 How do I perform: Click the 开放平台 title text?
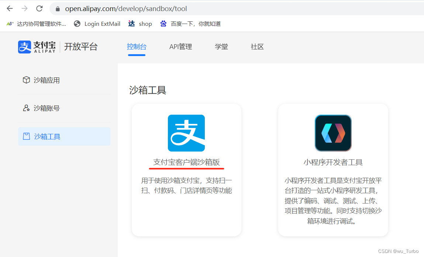pos(80,47)
